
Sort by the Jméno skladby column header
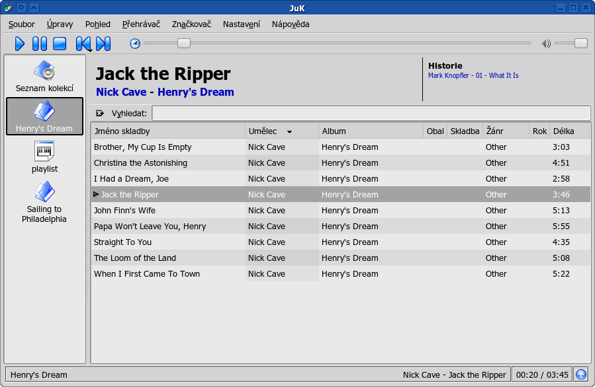tap(168, 131)
